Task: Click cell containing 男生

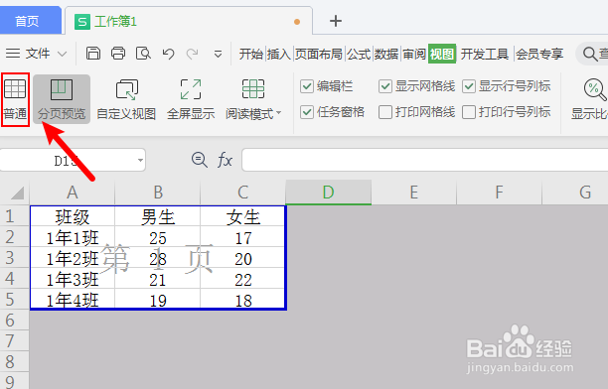Action: pyautogui.click(x=157, y=216)
